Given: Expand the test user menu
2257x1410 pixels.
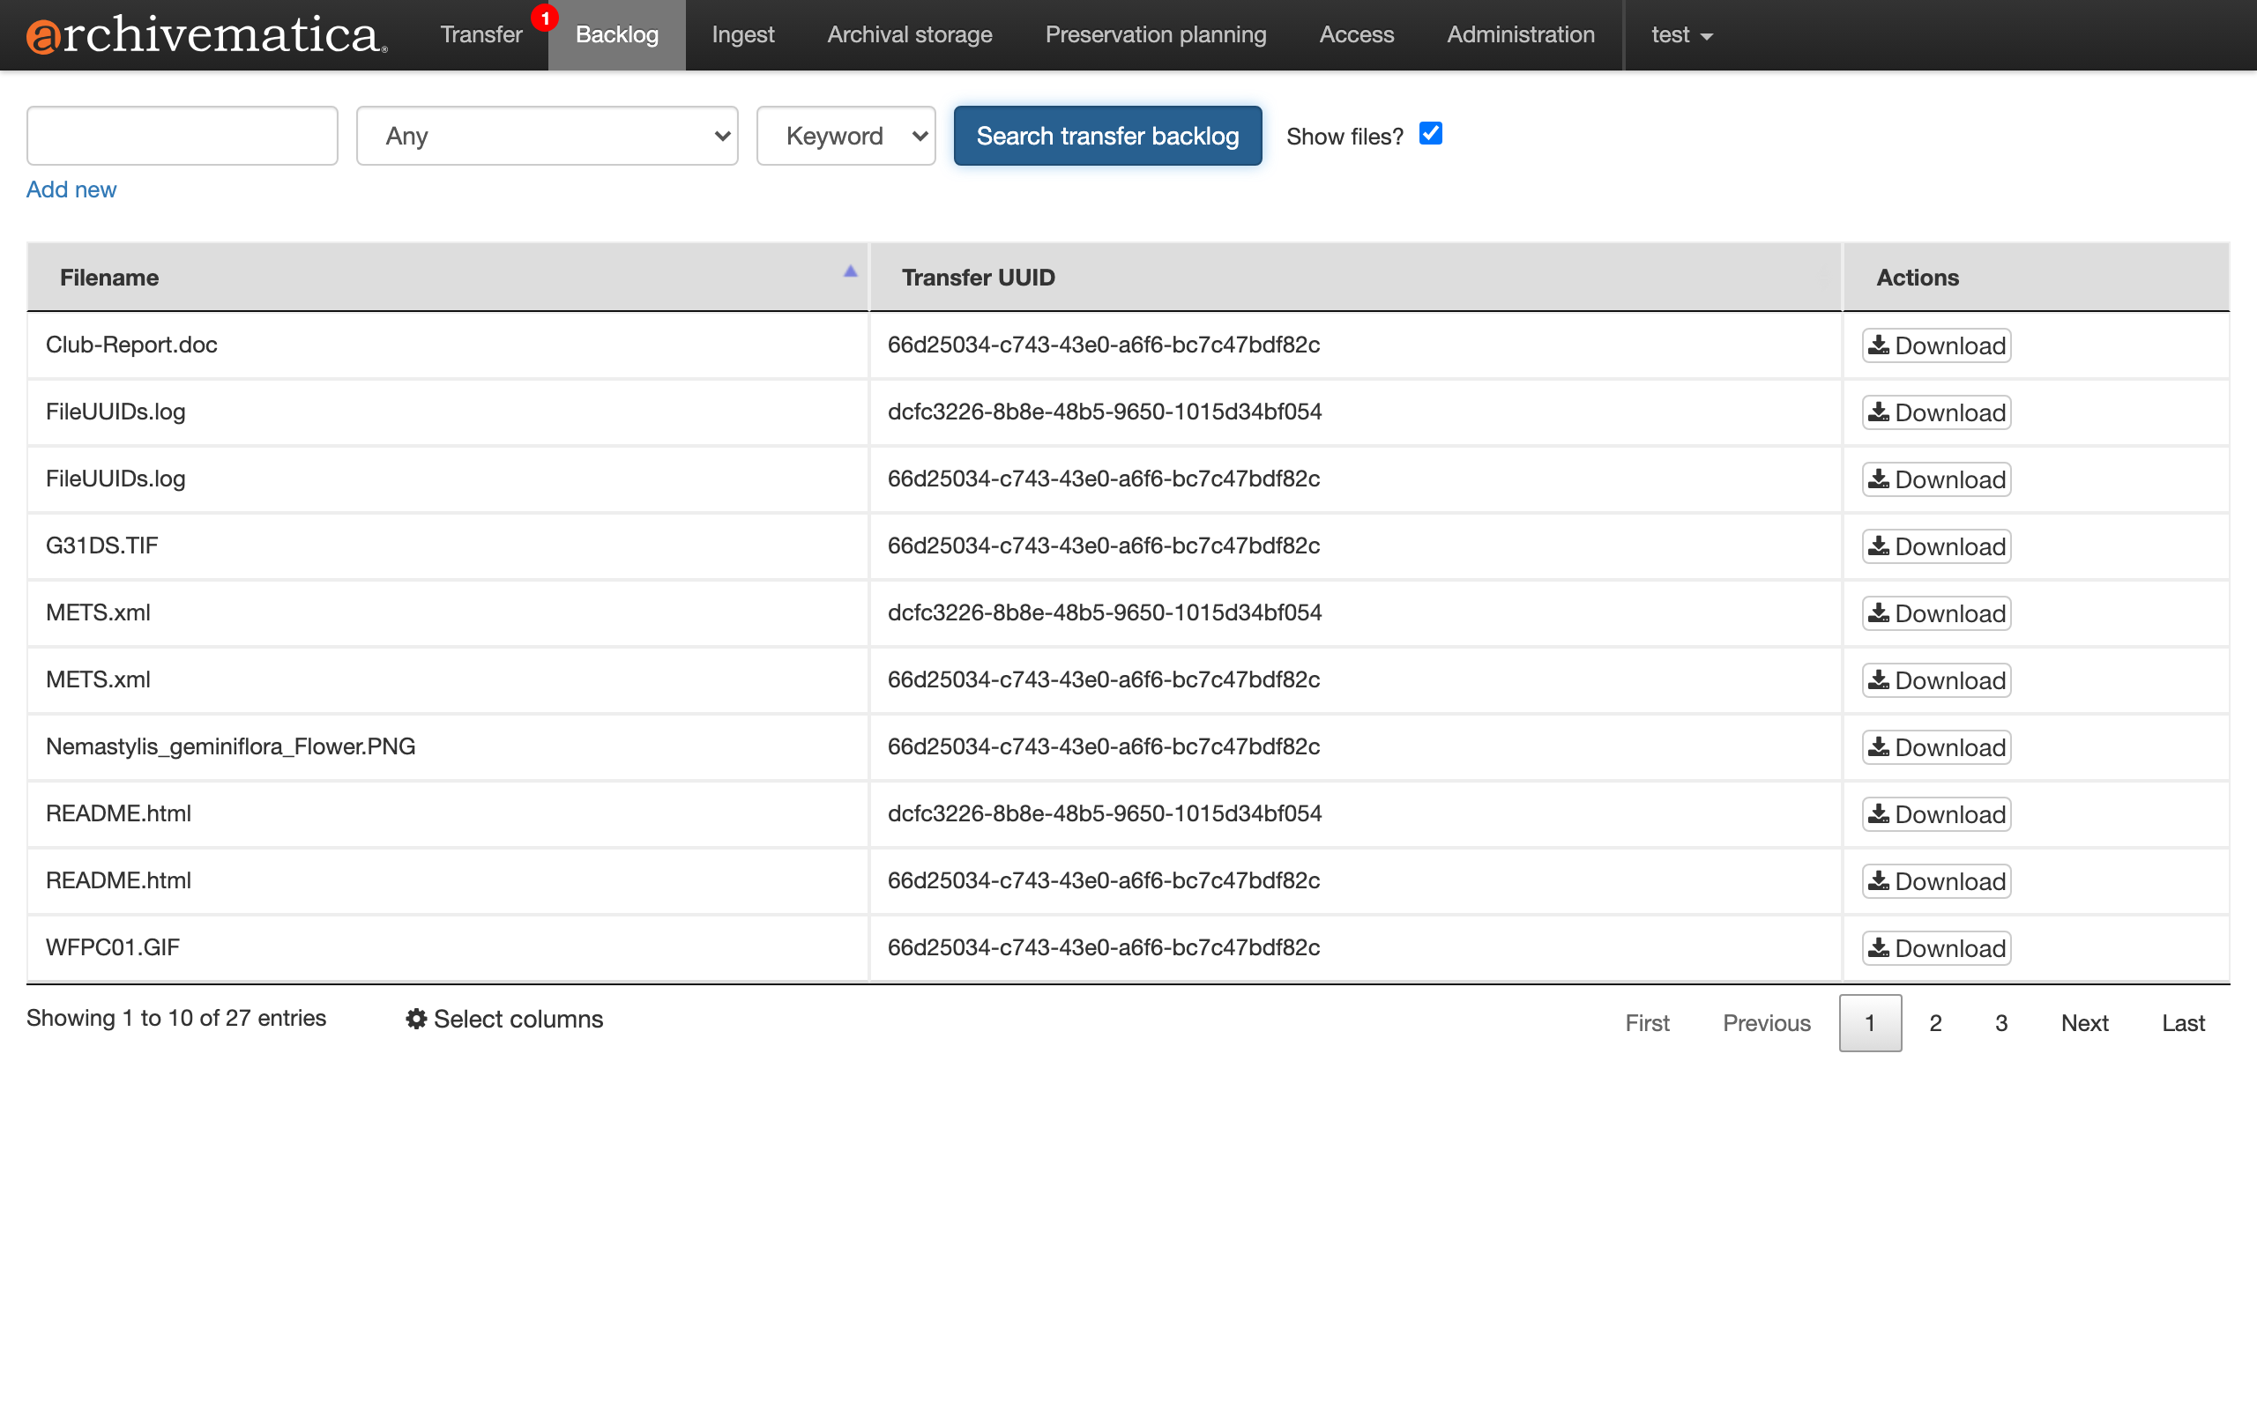Looking at the screenshot, I should (1681, 34).
